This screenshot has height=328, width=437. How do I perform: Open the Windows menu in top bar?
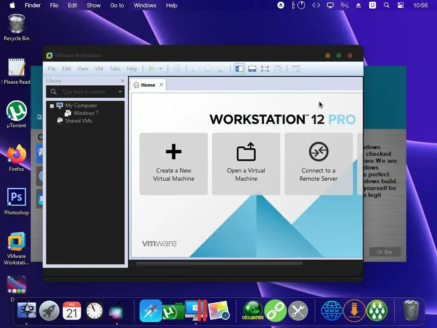pyautogui.click(x=145, y=5)
